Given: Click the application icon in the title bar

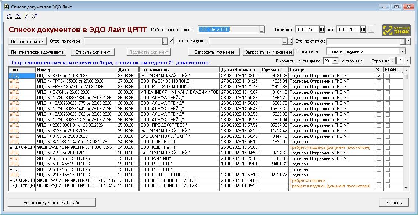Looking at the screenshot, I should click(7, 7).
